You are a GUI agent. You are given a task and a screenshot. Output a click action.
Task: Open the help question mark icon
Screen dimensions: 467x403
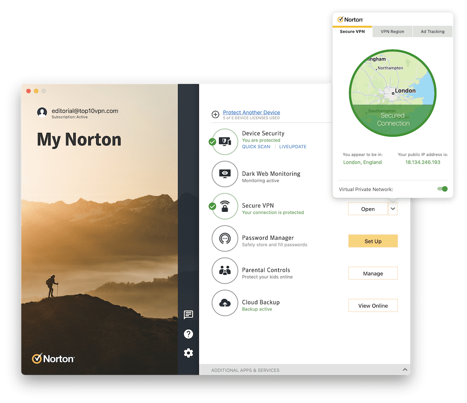[x=188, y=334]
